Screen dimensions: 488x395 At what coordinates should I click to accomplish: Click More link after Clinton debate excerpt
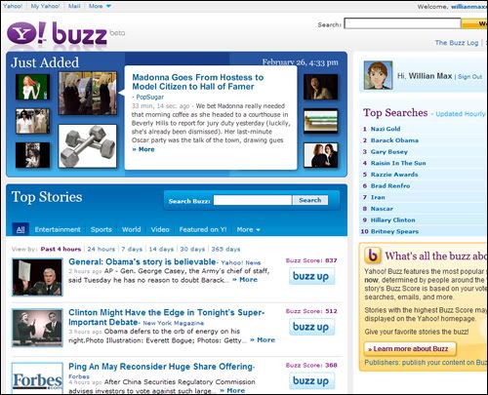tap(263, 339)
